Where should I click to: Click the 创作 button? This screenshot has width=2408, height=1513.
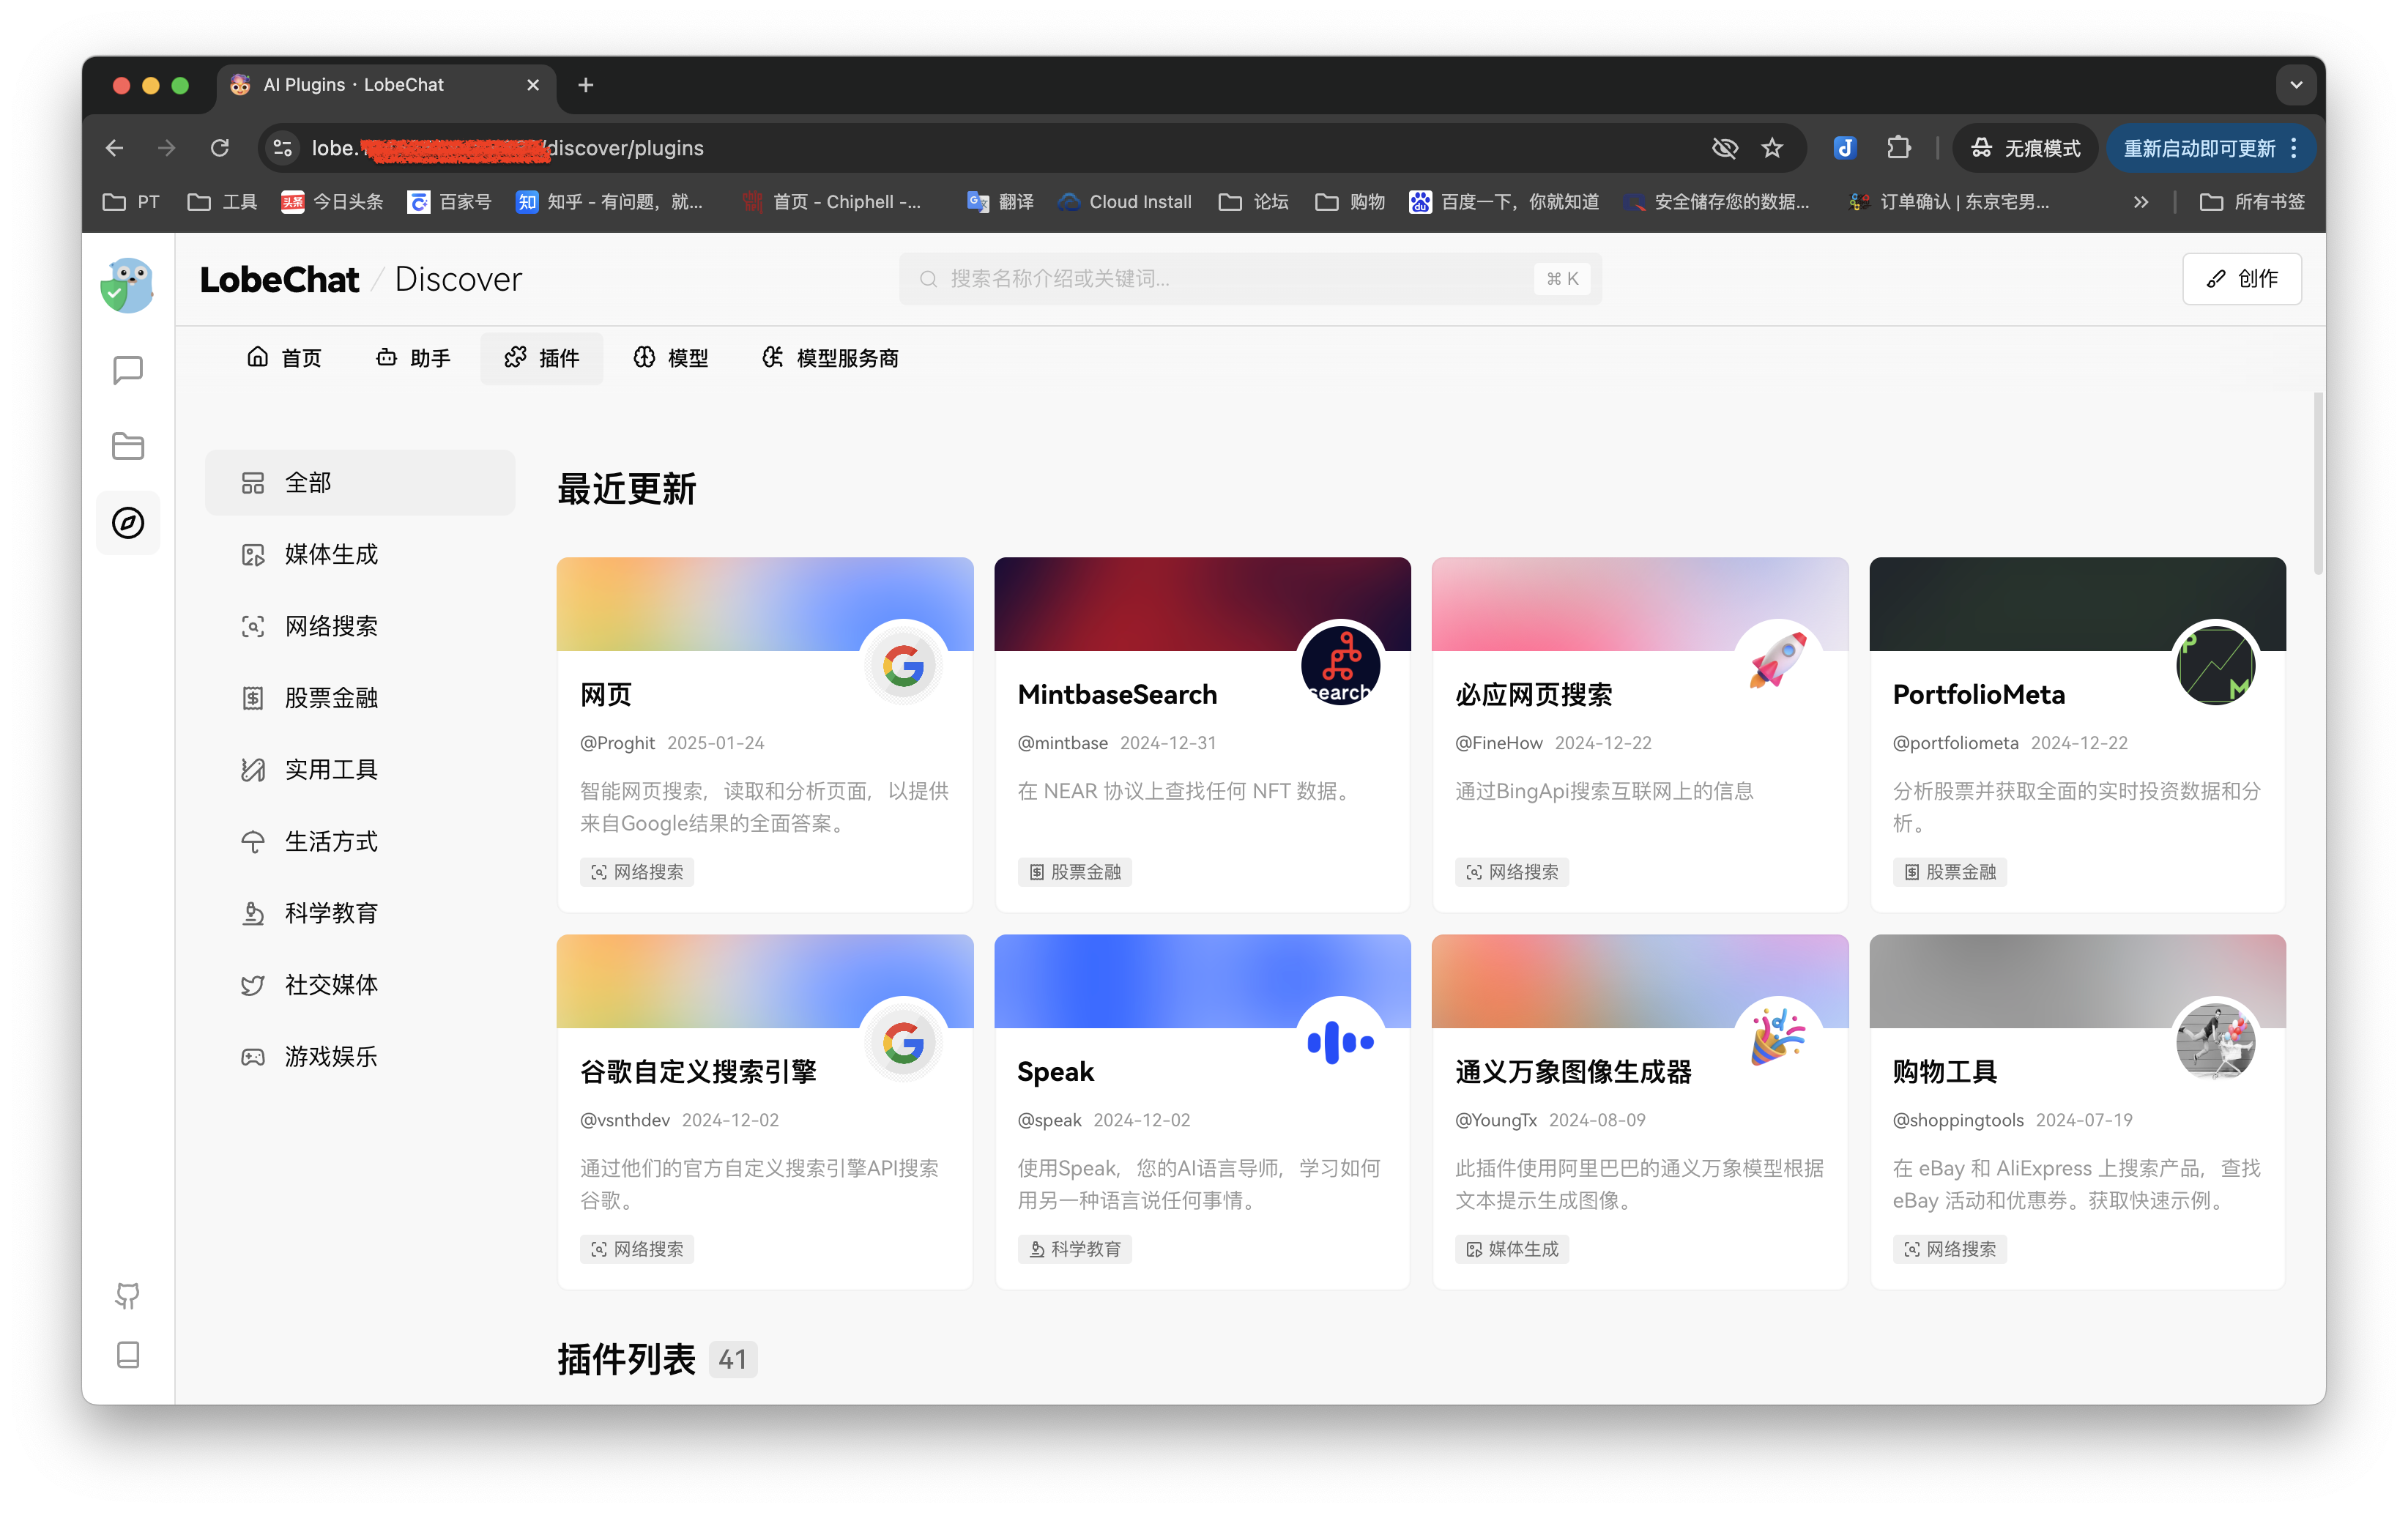tap(2241, 279)
